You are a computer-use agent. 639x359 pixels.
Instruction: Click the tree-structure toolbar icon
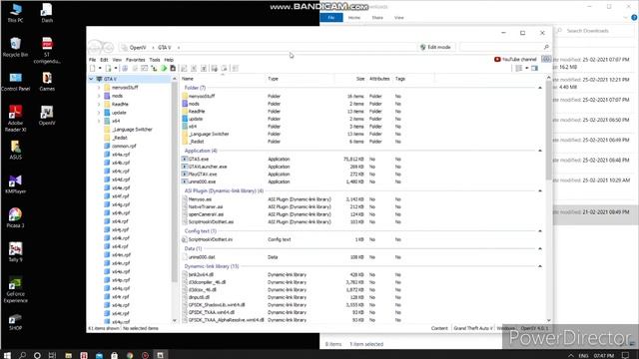tap(154, 69)
